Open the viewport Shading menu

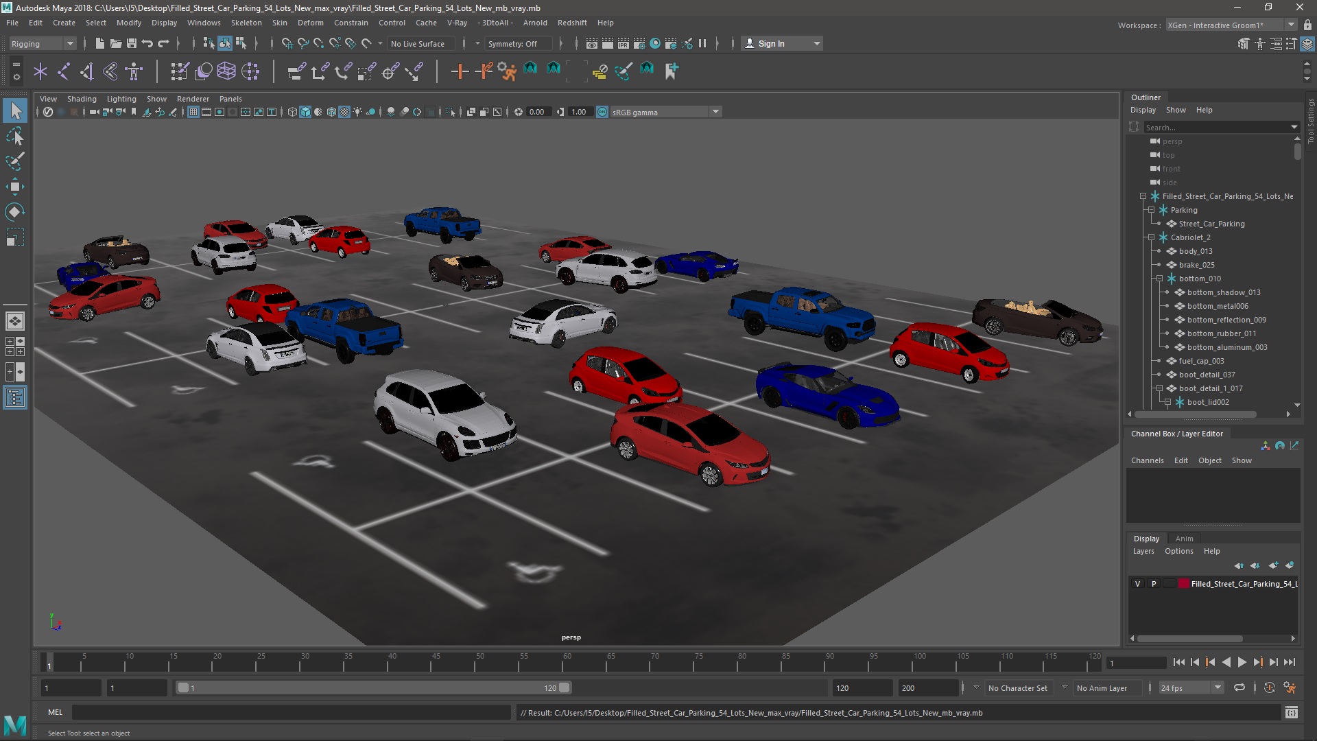pos(82,99)
